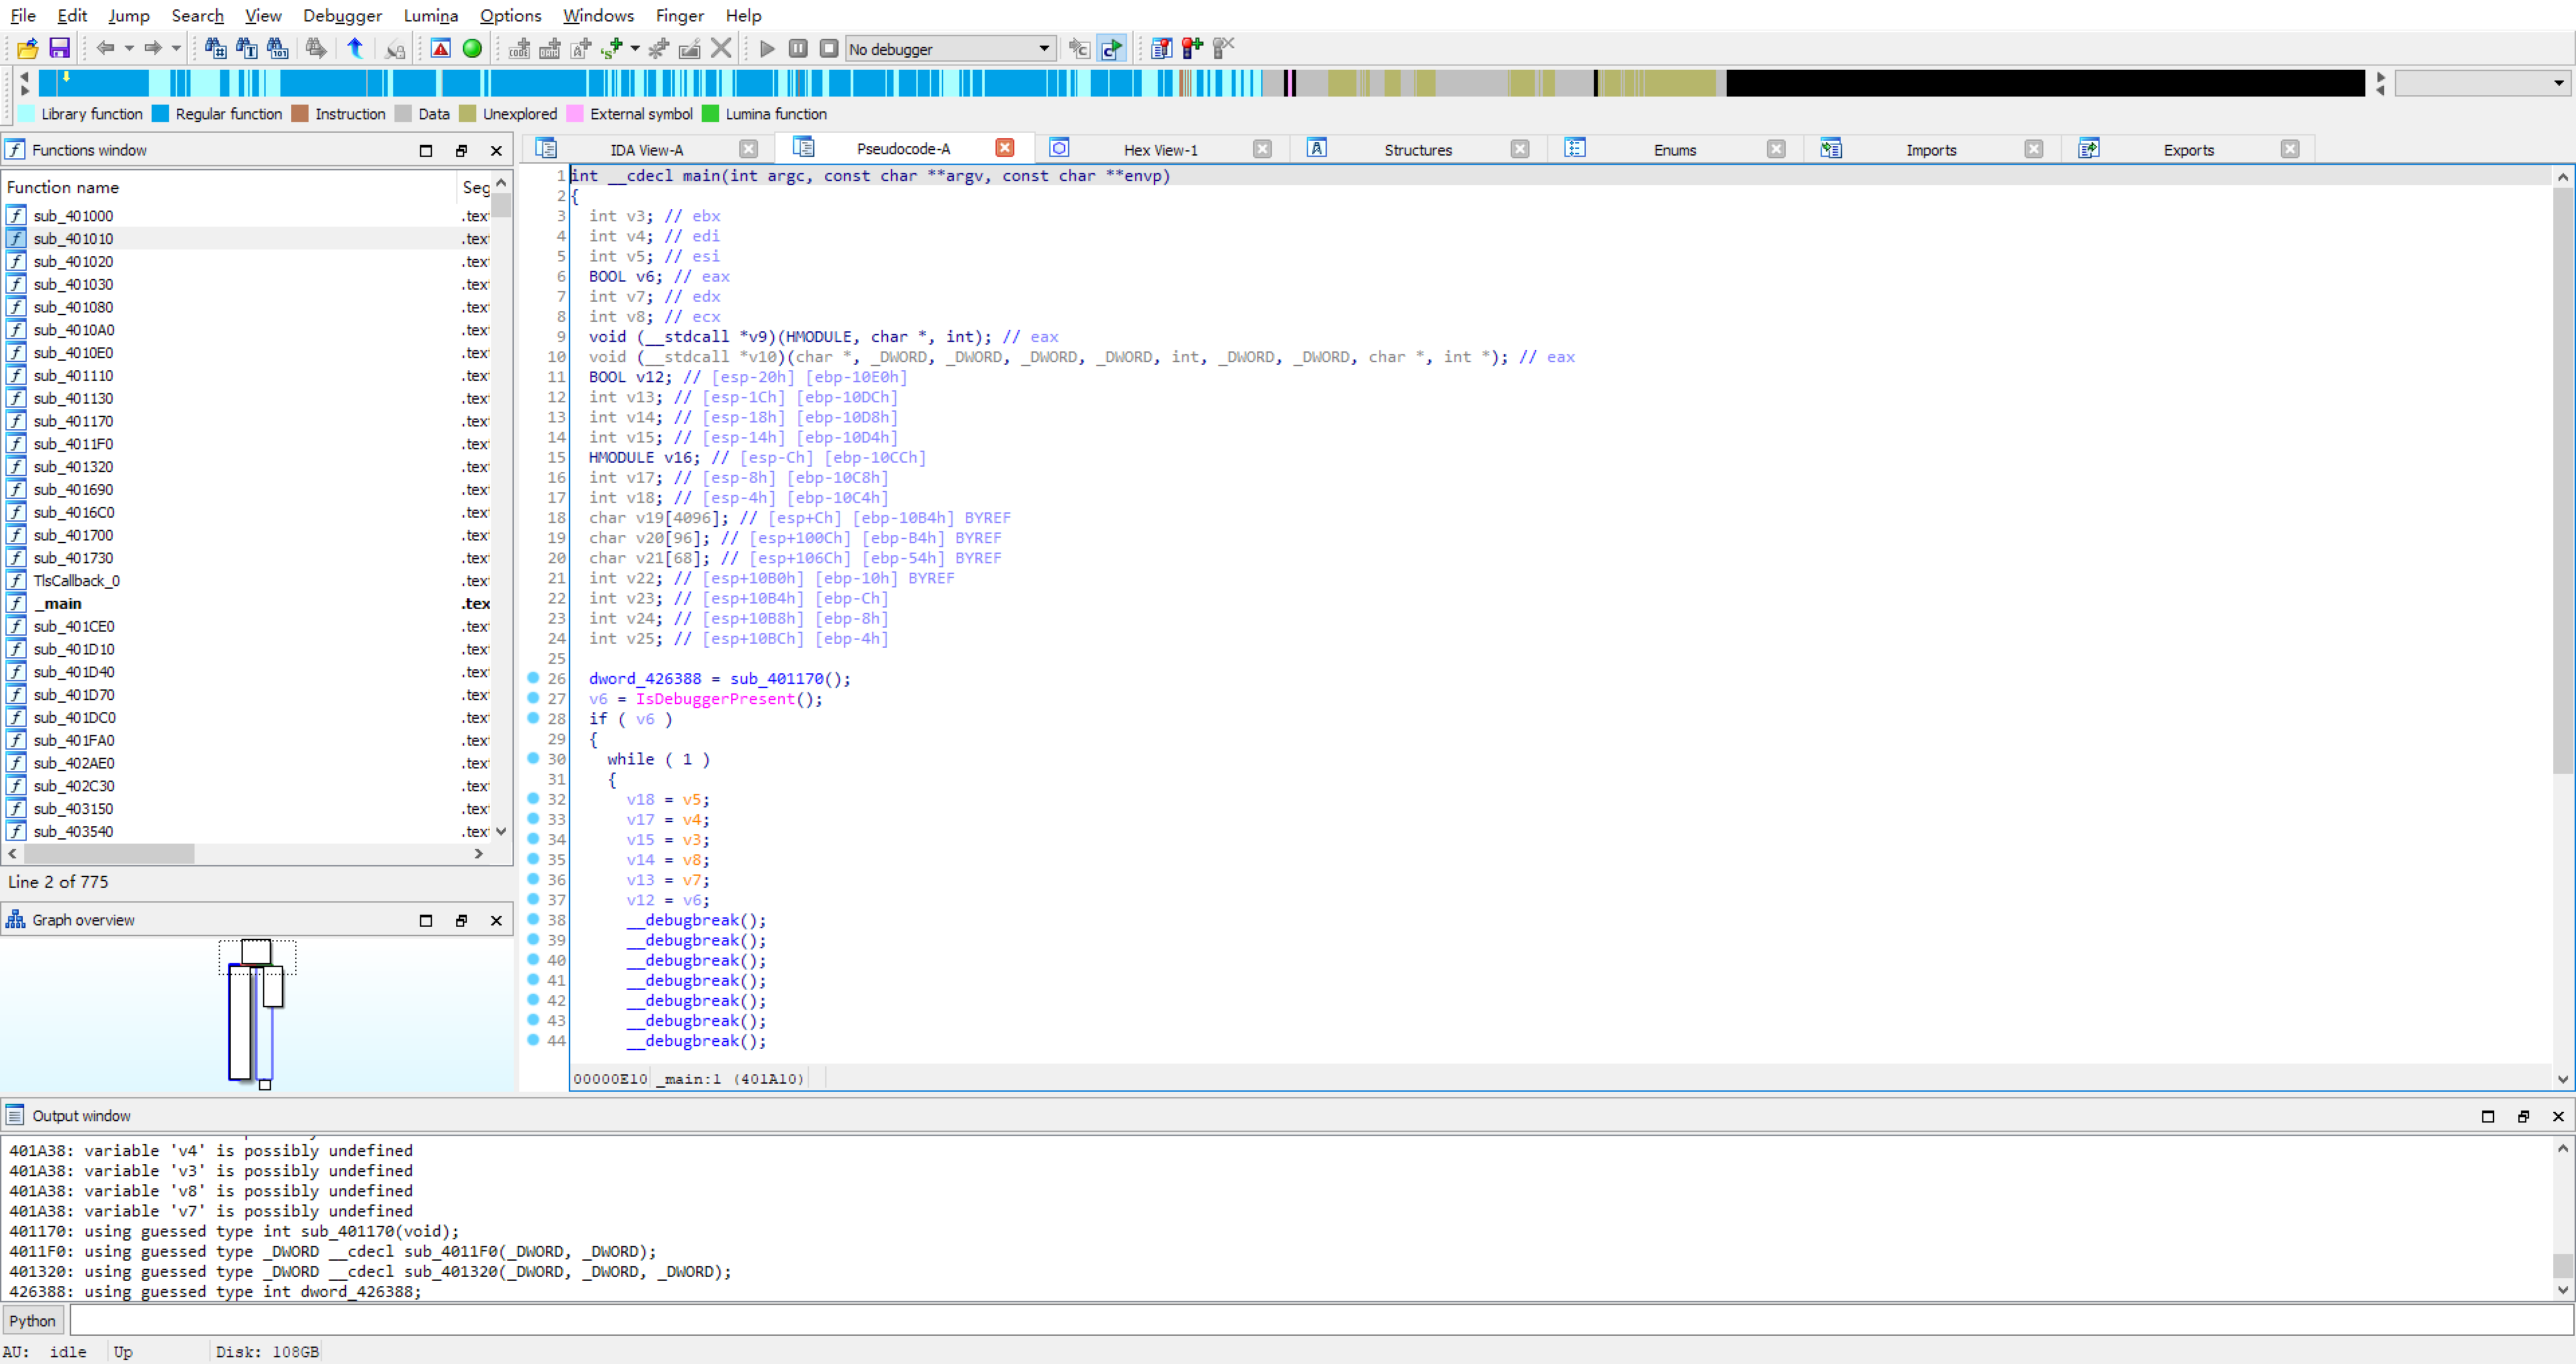The height and width of the screenshot is (1364, 2576).
Task: Click functions list scroll-down arrow
Action: coord(501,831)
